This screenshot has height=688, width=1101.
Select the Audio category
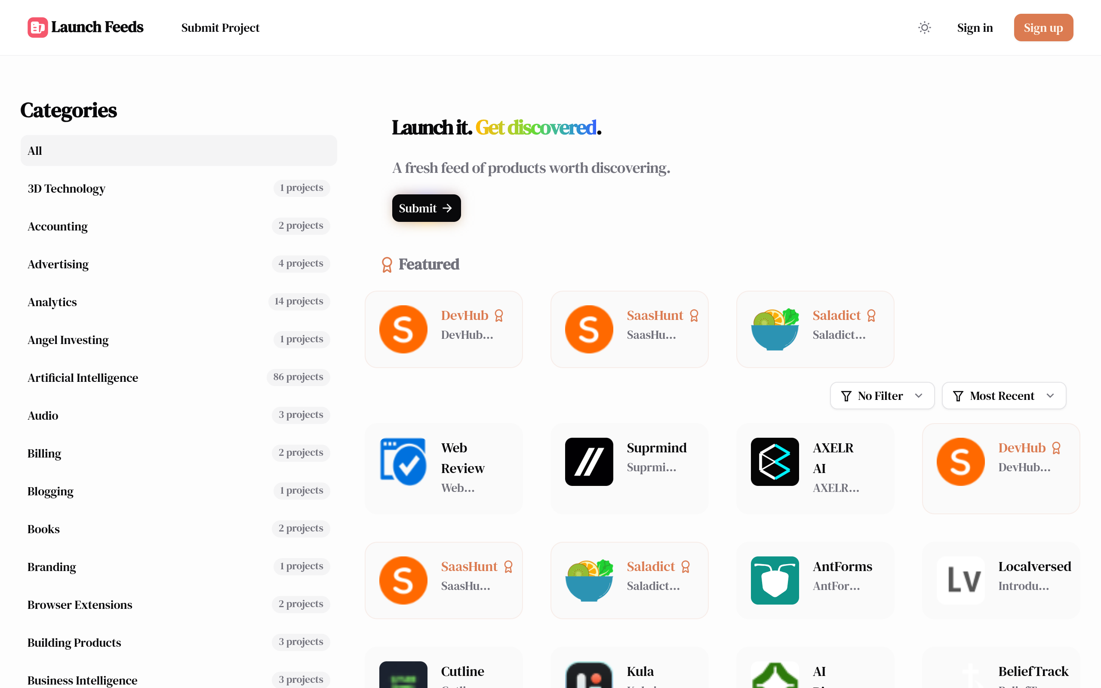179,415
